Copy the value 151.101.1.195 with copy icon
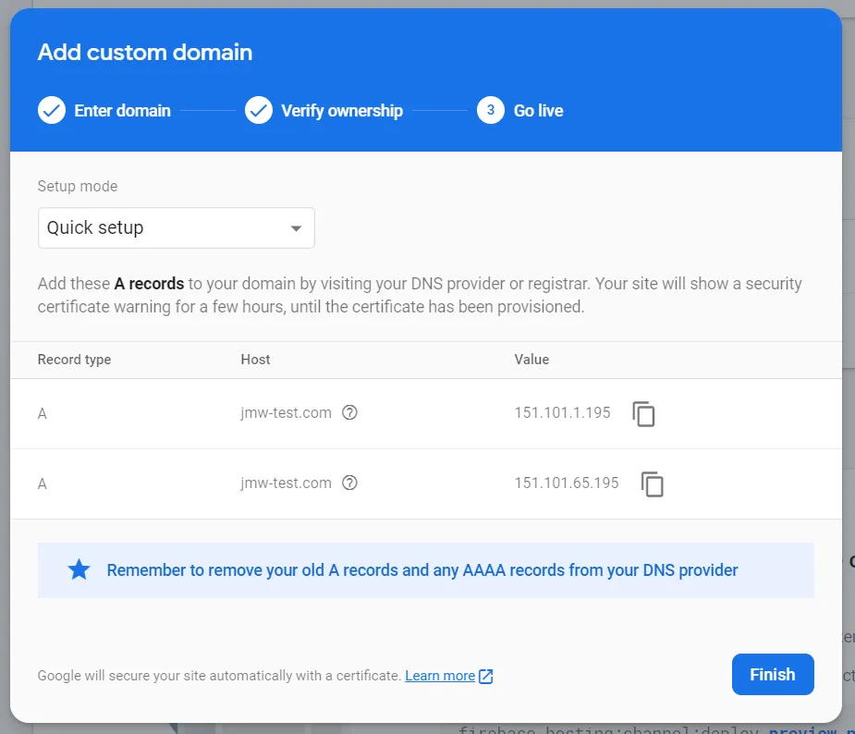855x734 pixels. (644, 414)
